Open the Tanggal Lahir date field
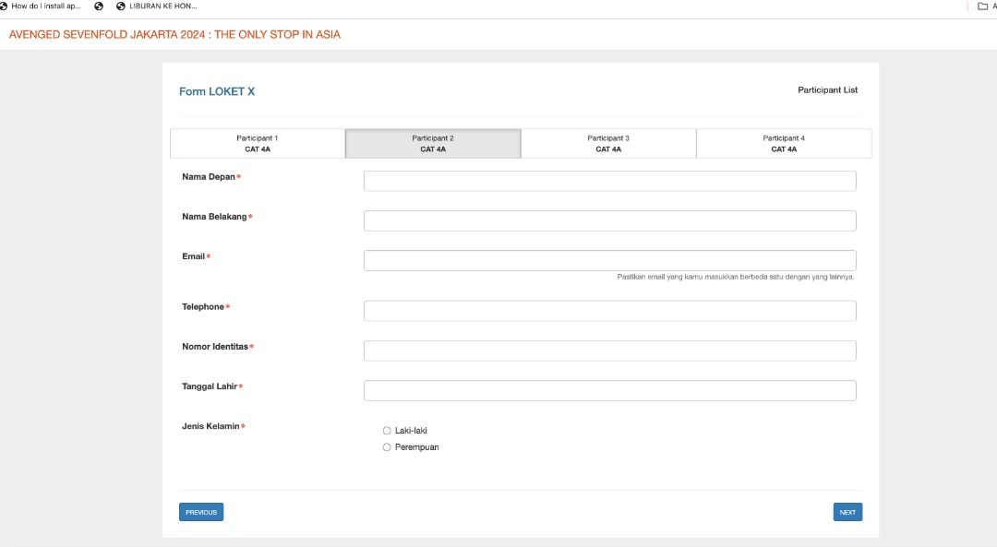 tap(609, 390)
